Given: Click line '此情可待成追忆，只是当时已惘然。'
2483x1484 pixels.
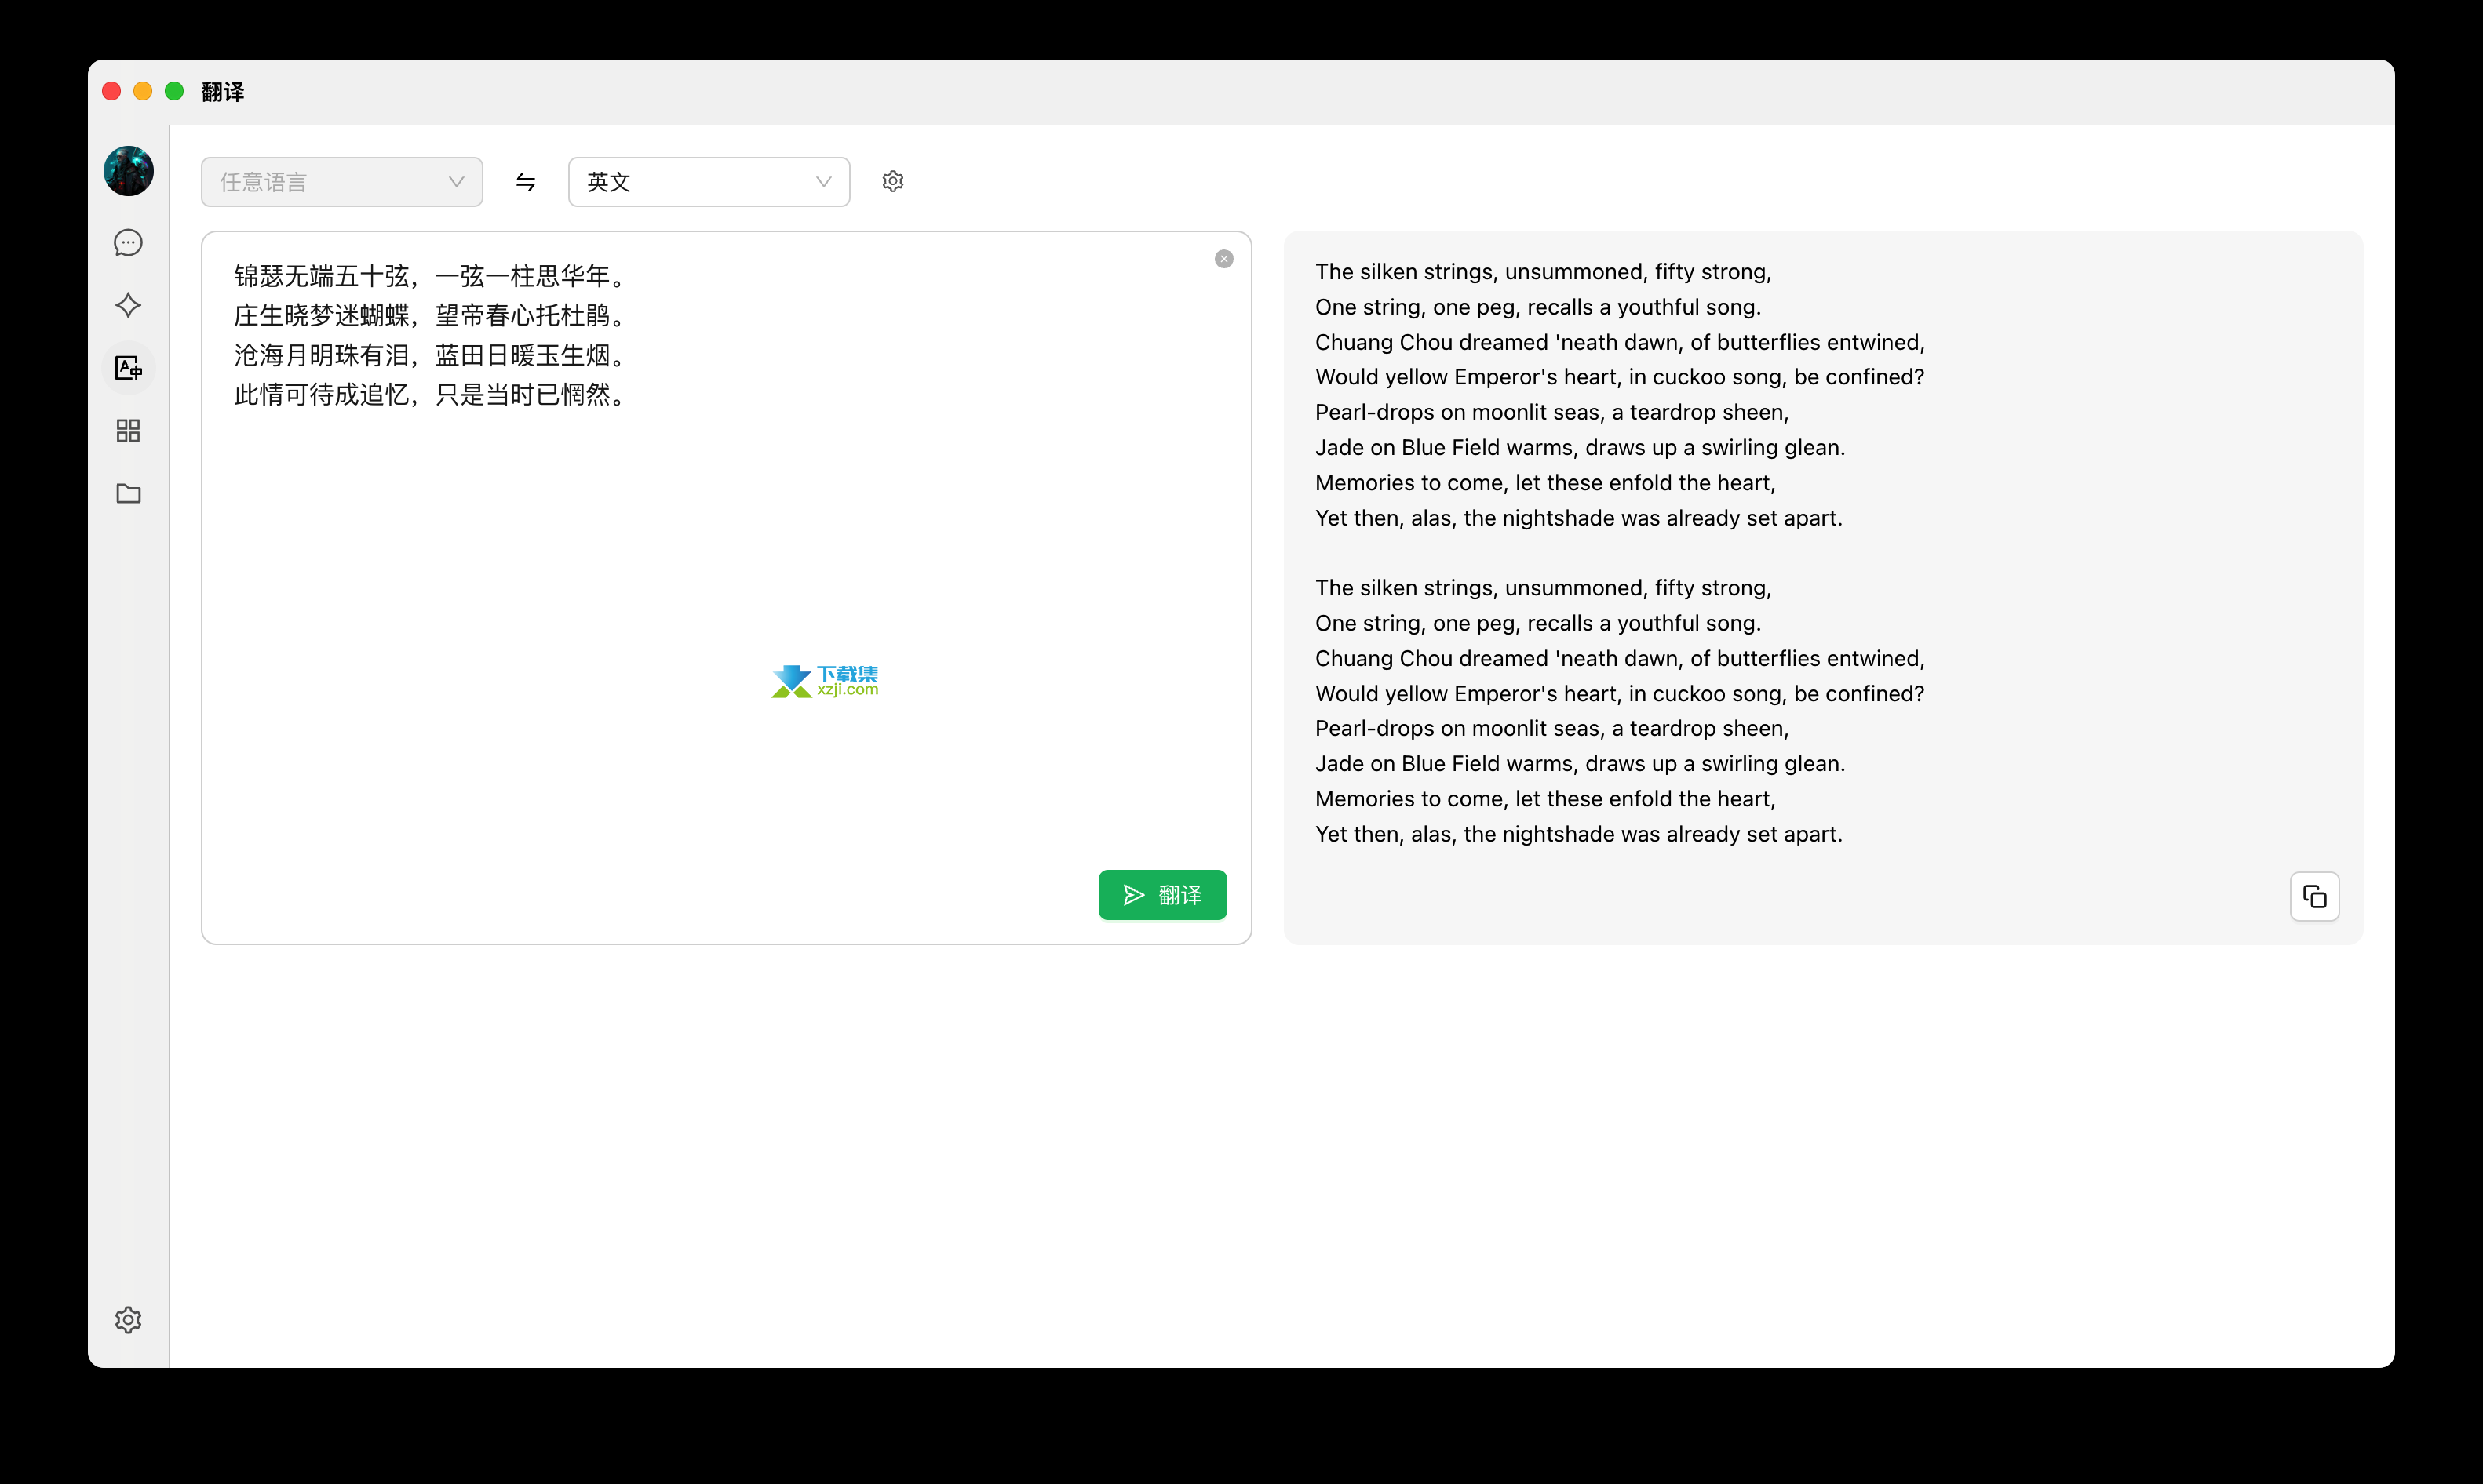Looking at the screenshot, I should (x=433, y=395).
